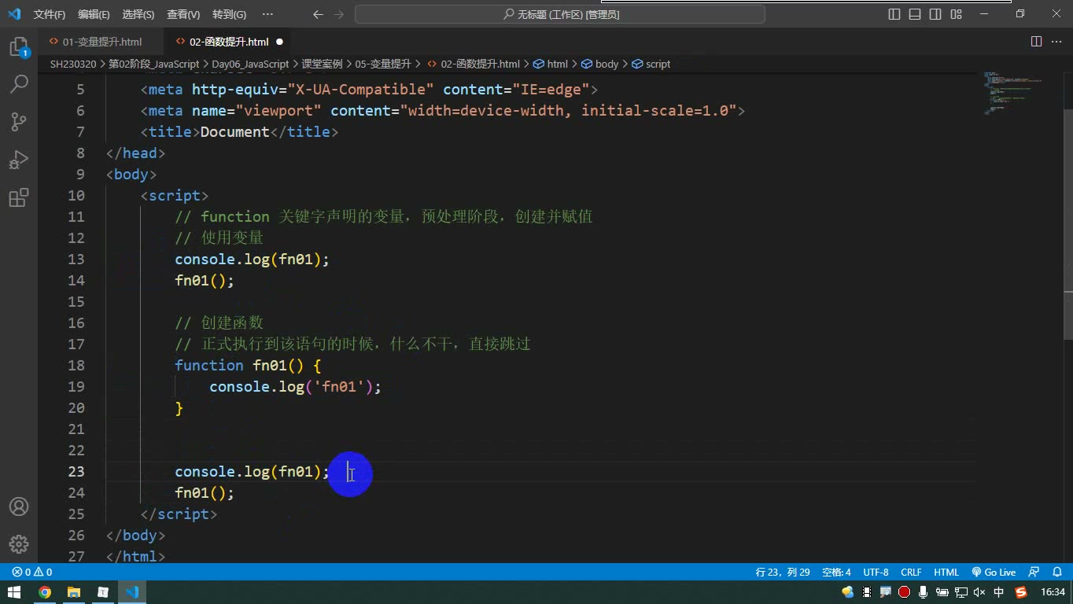Image resolution: width=1073 pixels, height=604 pixels.
Task: Toggle the secondary side bar layout button
Action: pos(935,14)
